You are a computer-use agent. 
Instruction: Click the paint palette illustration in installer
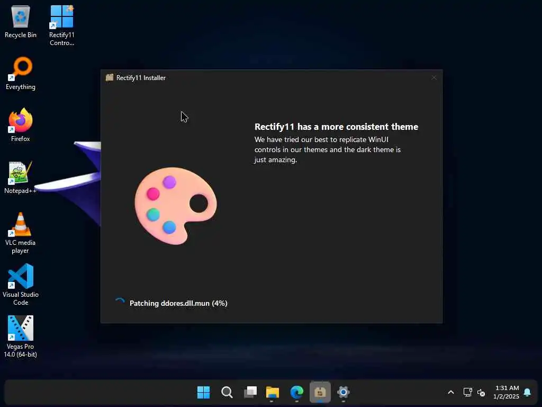tap(176, 206)
